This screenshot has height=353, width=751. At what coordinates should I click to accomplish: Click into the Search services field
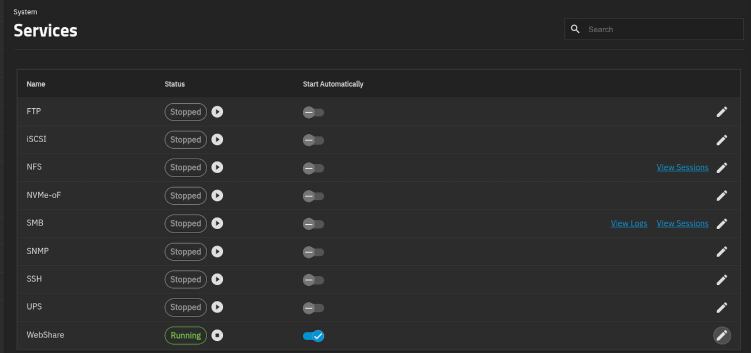pyautogui.click(x=661, y=29)
